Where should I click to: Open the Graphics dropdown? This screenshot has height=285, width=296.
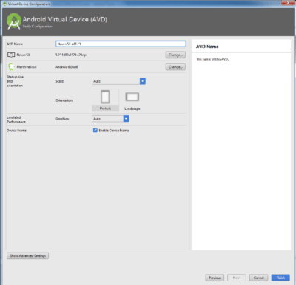[x=110, y=119]
